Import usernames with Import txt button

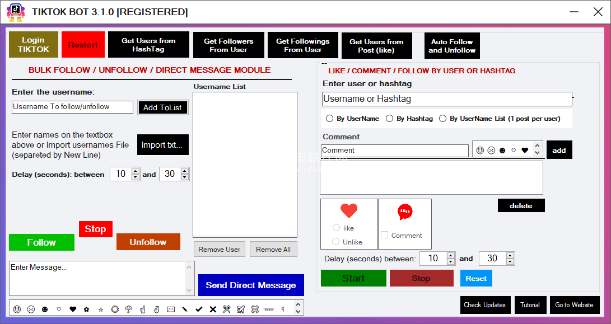pos(163,144)
